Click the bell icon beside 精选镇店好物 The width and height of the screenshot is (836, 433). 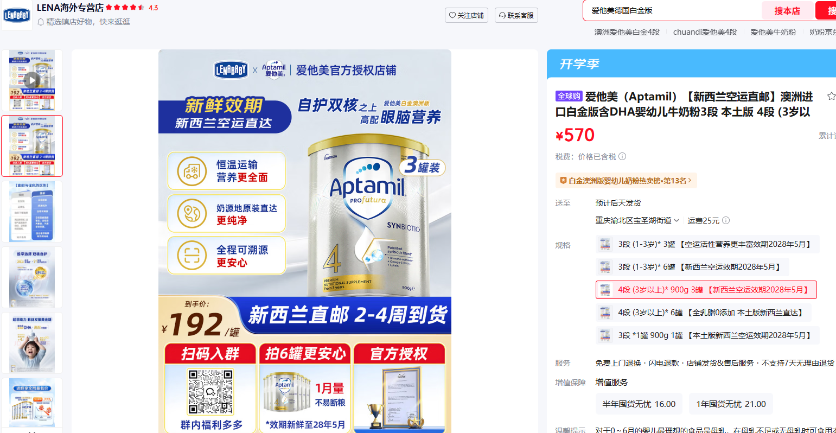pyautogui.click(x=41, y=22)
